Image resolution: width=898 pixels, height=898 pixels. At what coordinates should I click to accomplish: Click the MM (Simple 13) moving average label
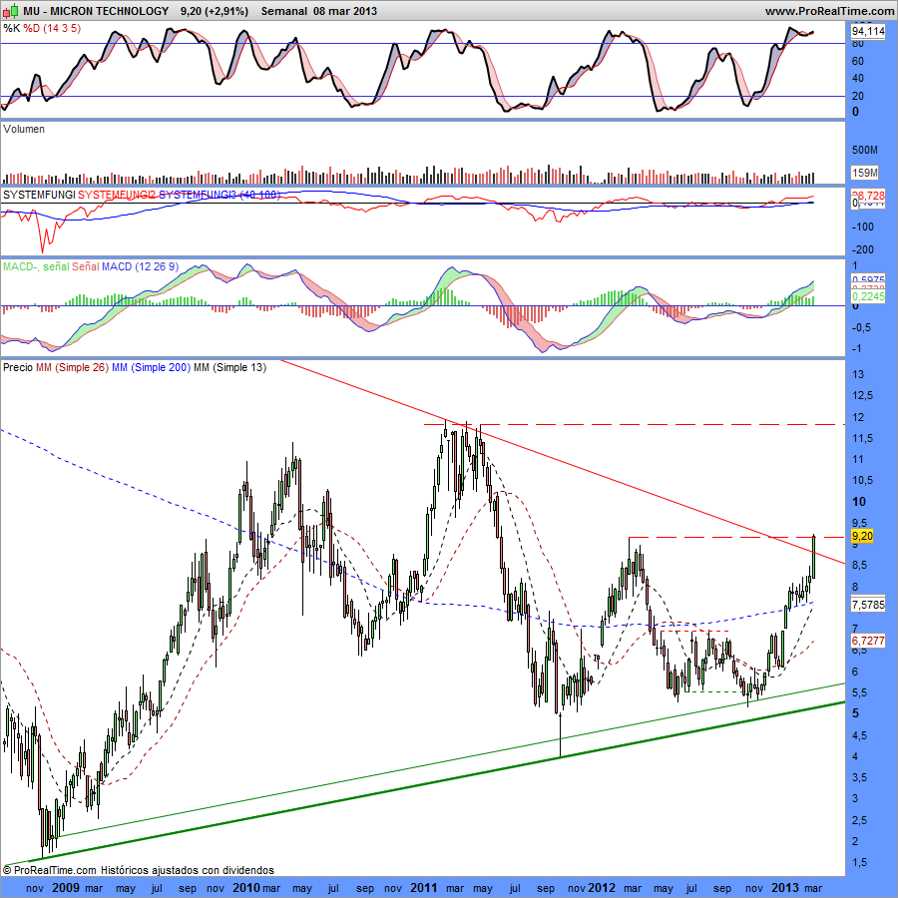230,367
